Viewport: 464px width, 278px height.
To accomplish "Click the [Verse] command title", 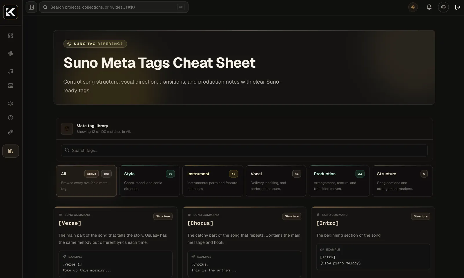I will tap(70, 223).
